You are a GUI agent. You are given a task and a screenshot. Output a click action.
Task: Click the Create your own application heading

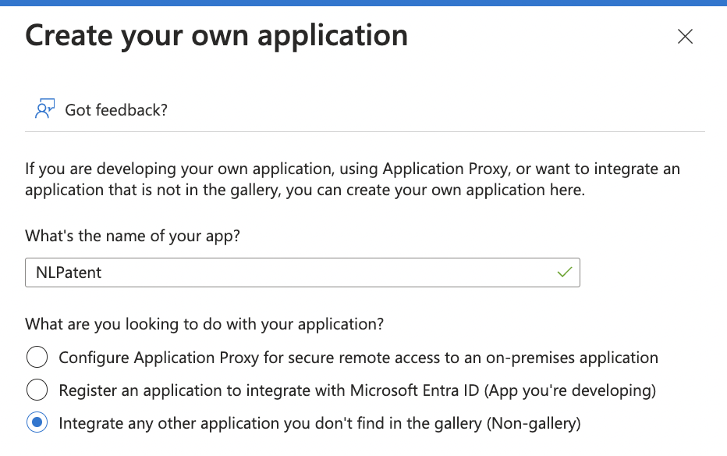(x=217, y=36)
